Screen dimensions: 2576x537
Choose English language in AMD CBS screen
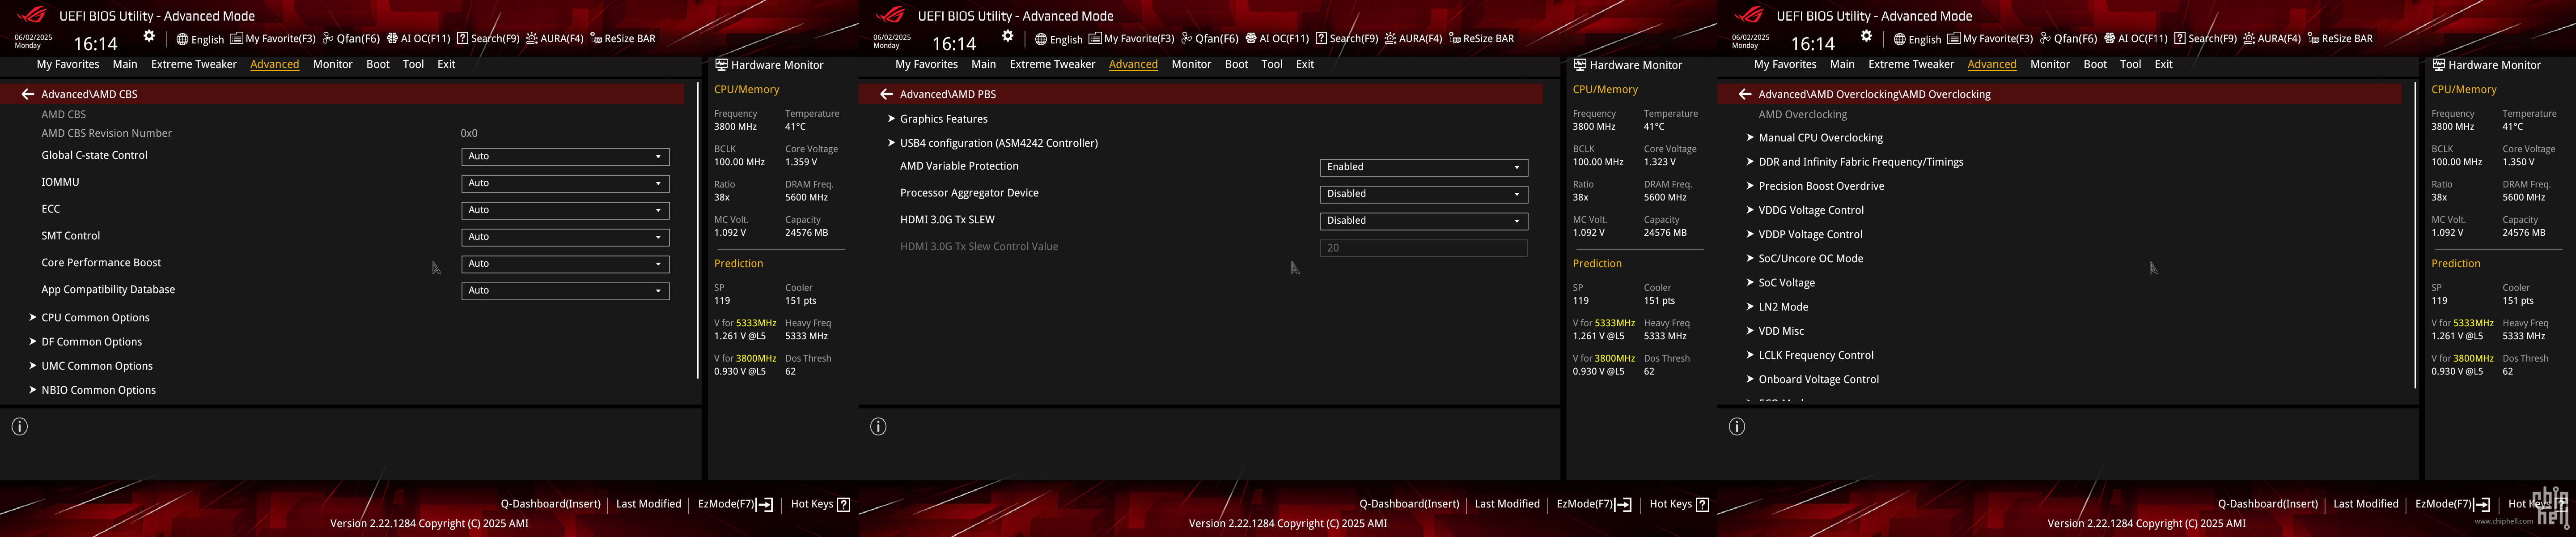pos(200,39)
